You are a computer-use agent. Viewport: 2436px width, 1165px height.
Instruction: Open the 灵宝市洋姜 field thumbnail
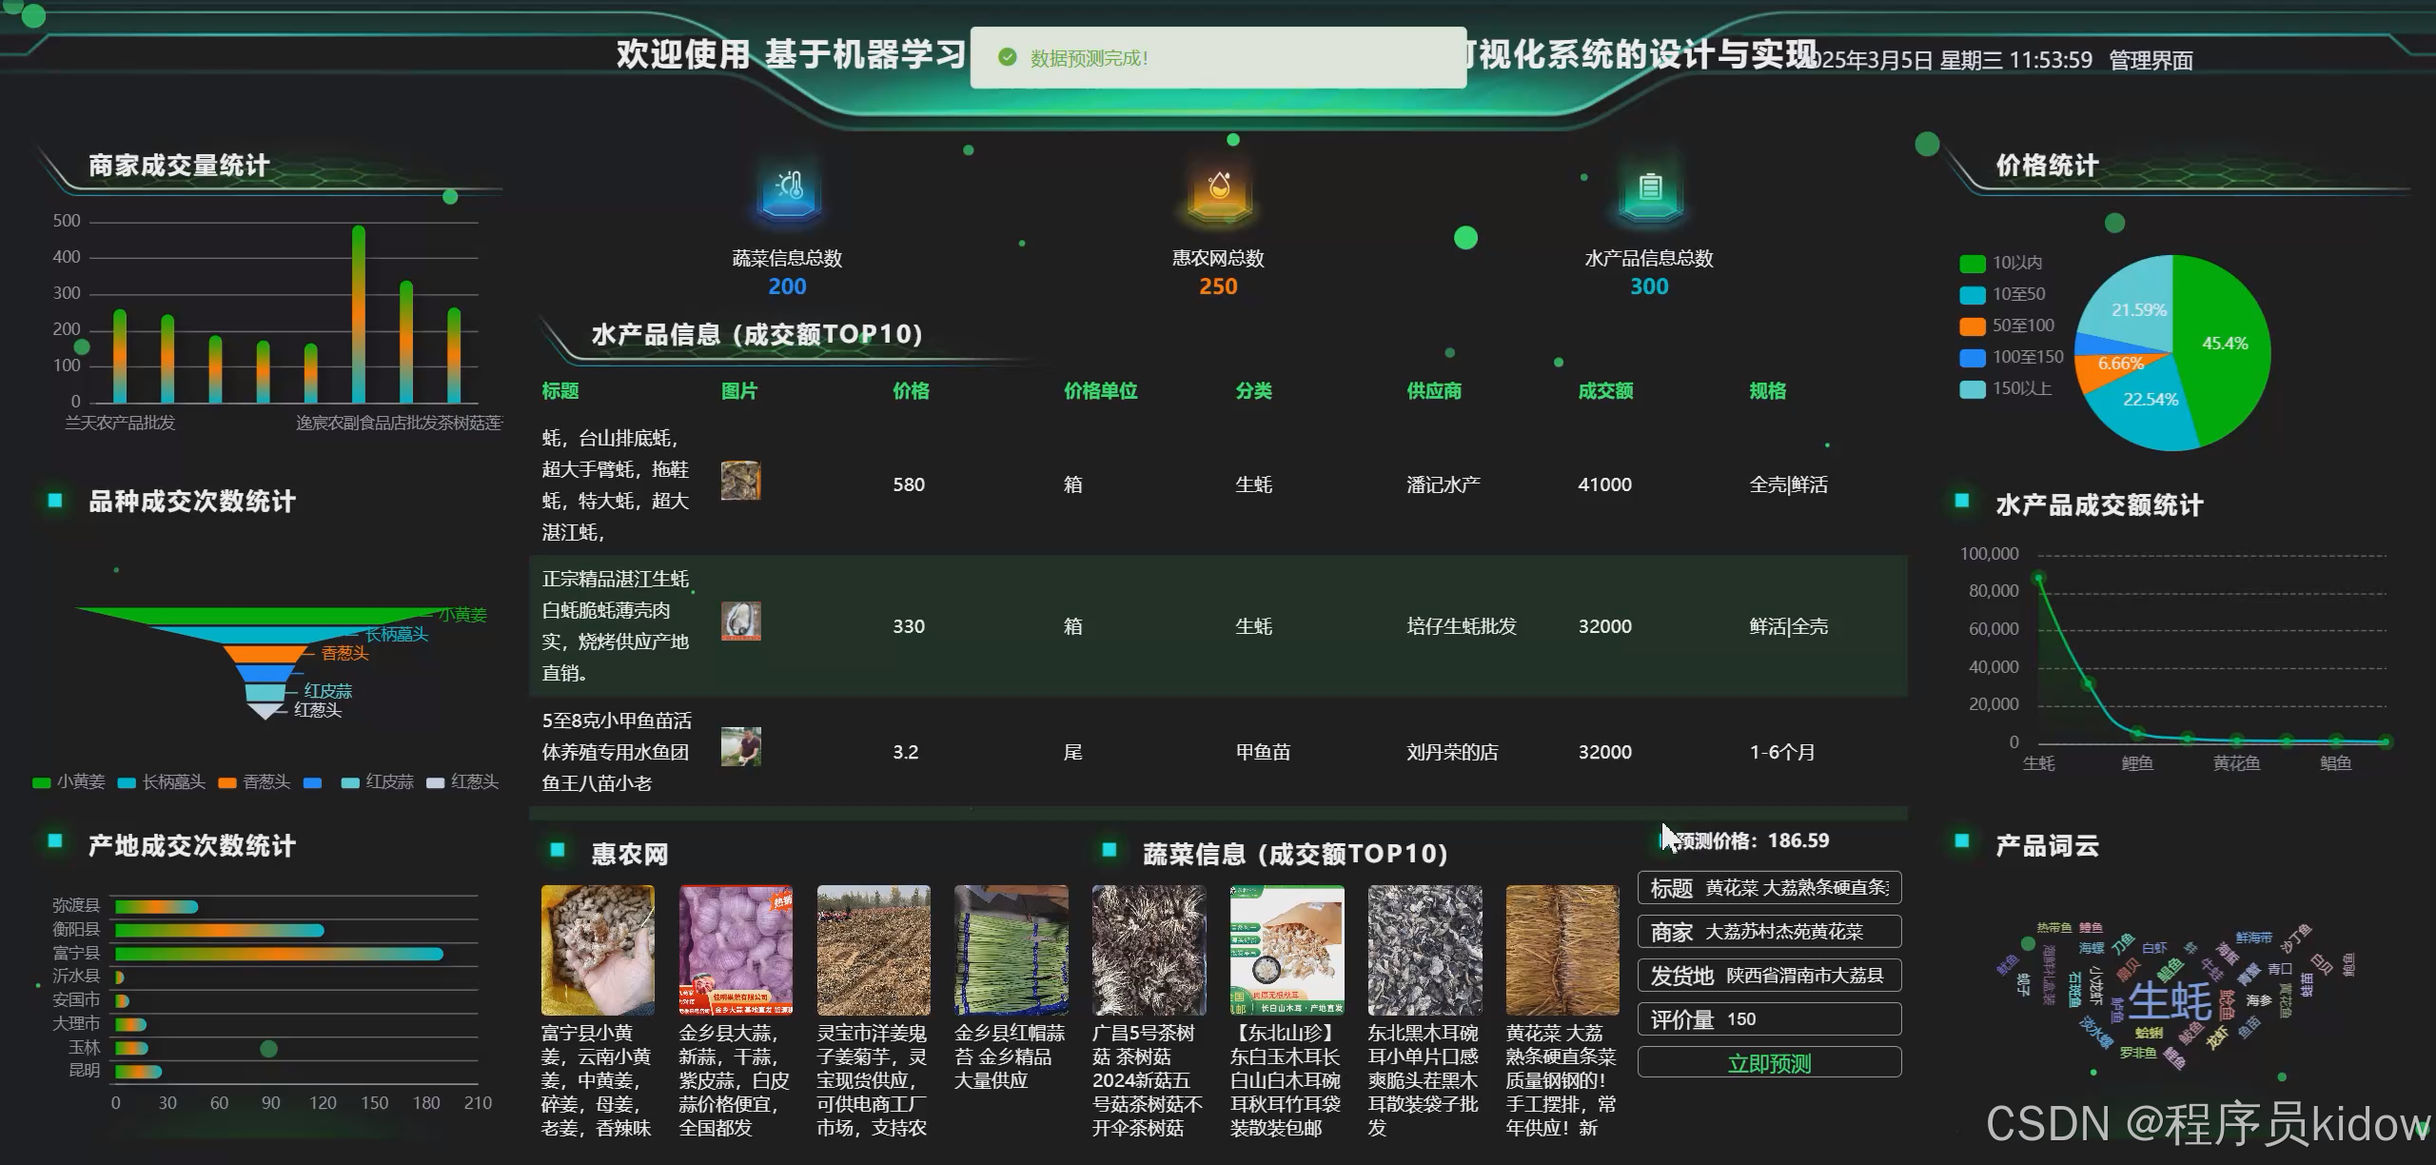[x=874, y=950]
